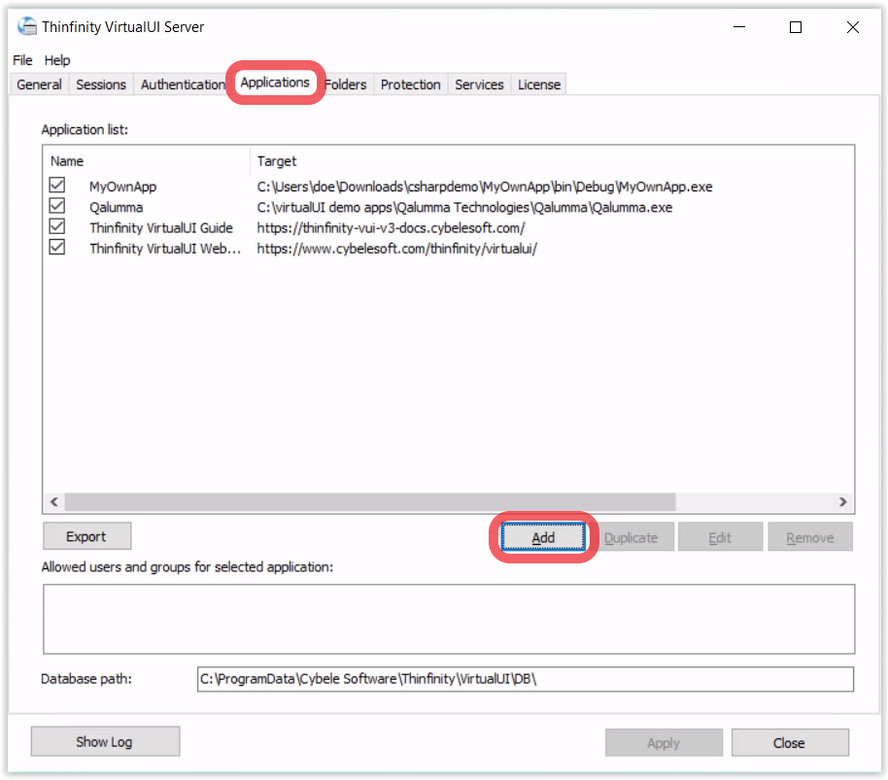Click the Database path input field
This screenshot has width=888, height=780.
[525, 679]
